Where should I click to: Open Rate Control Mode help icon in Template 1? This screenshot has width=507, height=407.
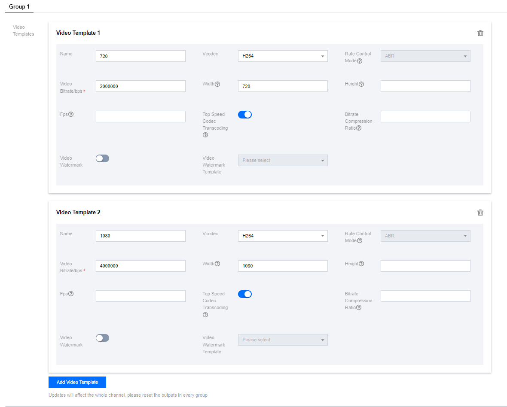click(x=360, y=61)
